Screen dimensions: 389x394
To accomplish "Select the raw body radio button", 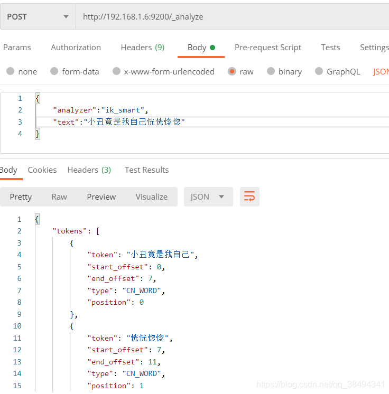I will click(x=232, y=72).
